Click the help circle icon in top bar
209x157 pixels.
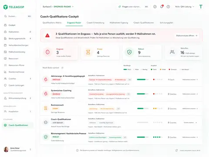(x=168, y=7)
